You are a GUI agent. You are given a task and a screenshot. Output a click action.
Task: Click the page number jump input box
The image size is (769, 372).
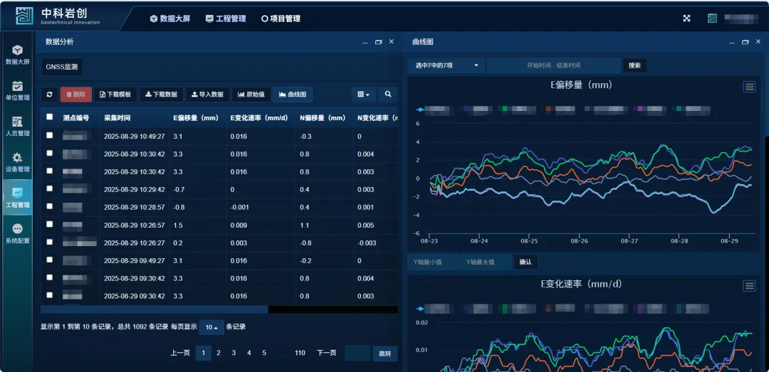pyautogui.click(x=357, y=354)
